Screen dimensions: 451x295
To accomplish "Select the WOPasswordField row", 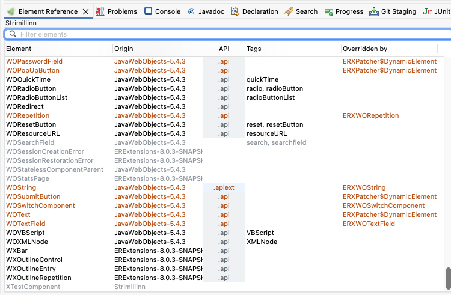I will [x=224, y=61].
